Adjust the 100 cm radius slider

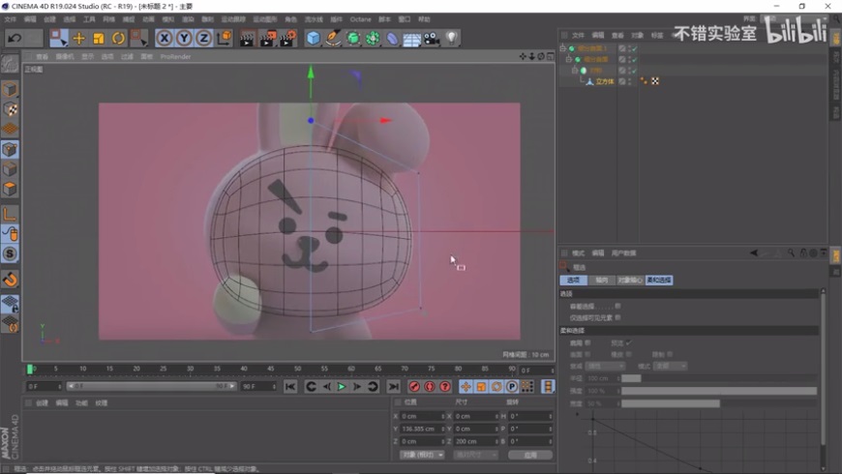coord(719,378)
